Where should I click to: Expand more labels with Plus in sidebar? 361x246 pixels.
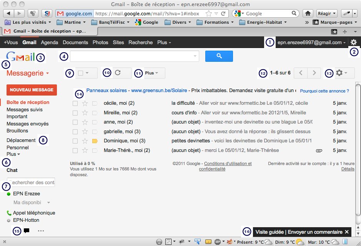(13, 154)
